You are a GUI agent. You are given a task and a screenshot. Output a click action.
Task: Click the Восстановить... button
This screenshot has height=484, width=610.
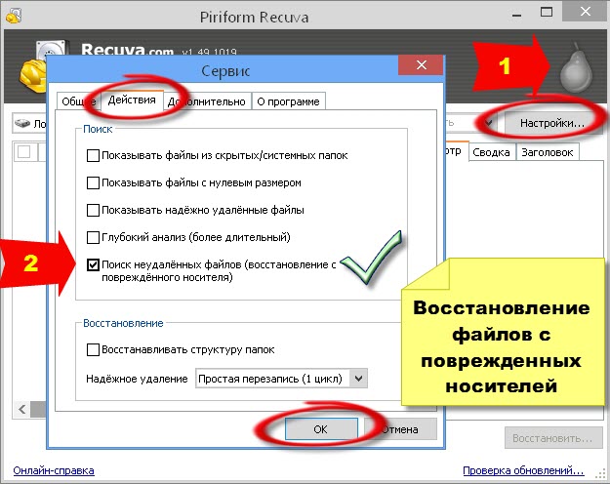pyautogui.click(x=552, y=438)
